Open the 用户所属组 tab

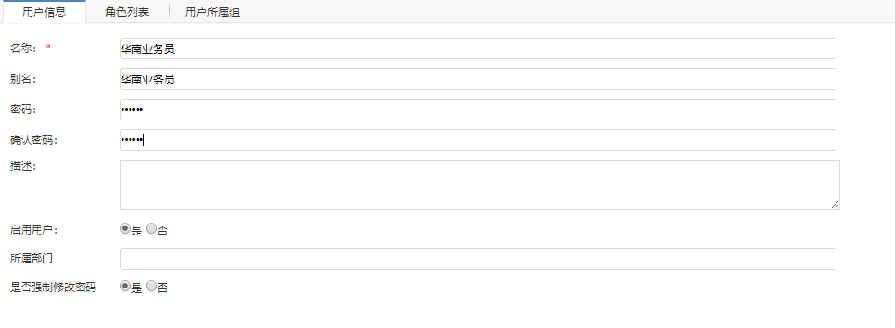pos(212,13)
